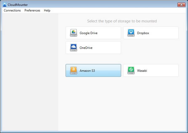Open the Preferences menu

pos(32,11)
